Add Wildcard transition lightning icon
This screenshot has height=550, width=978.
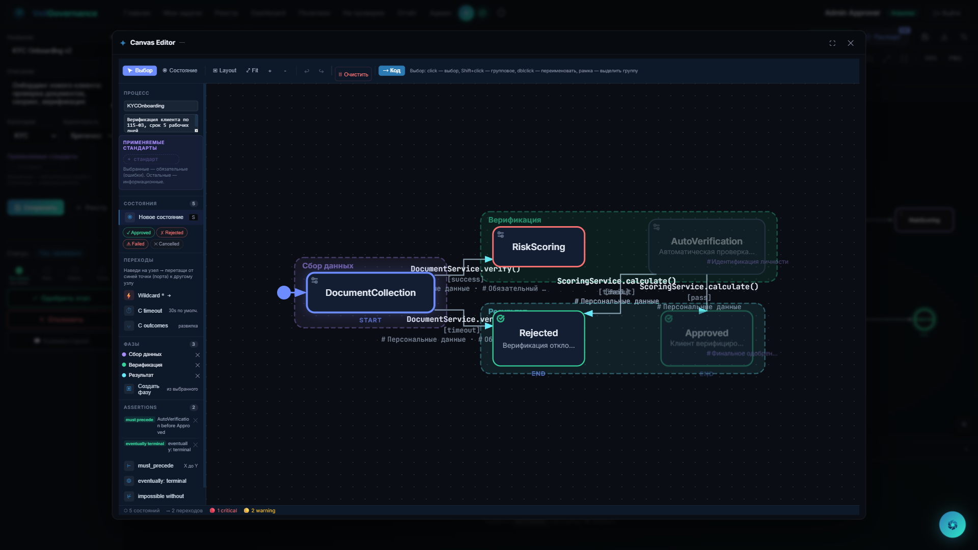129,296
